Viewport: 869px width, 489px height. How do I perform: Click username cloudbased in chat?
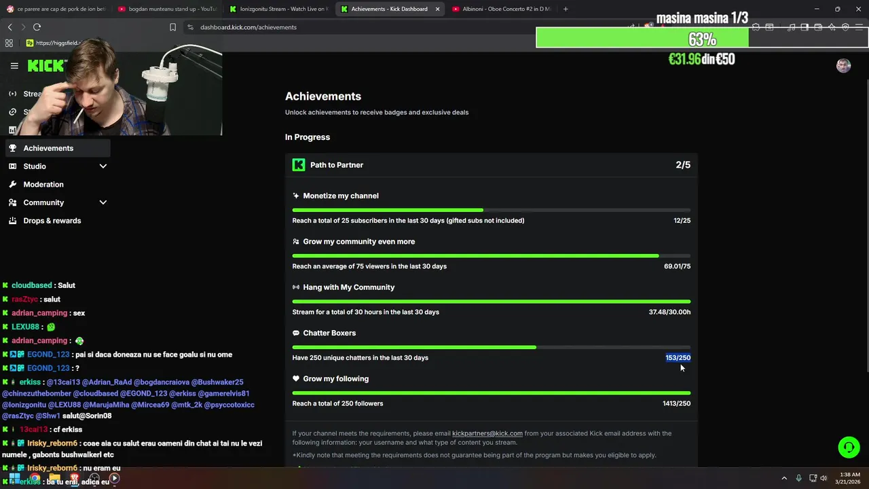pyautogui.click(x=32, y=285)
